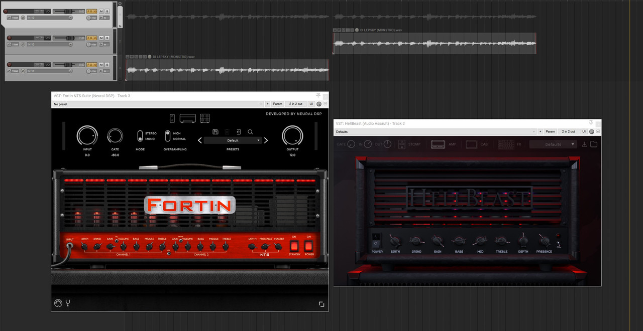
Task: Open track 3 I/O routing button
Action: point(47,65)
